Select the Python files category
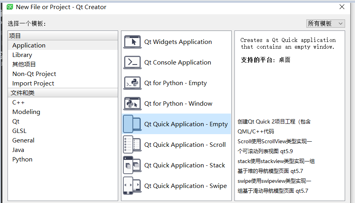 point(63,159)
